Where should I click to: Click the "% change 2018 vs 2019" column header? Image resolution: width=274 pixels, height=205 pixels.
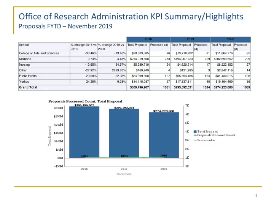pyautogui.click(x=83, y=47)
